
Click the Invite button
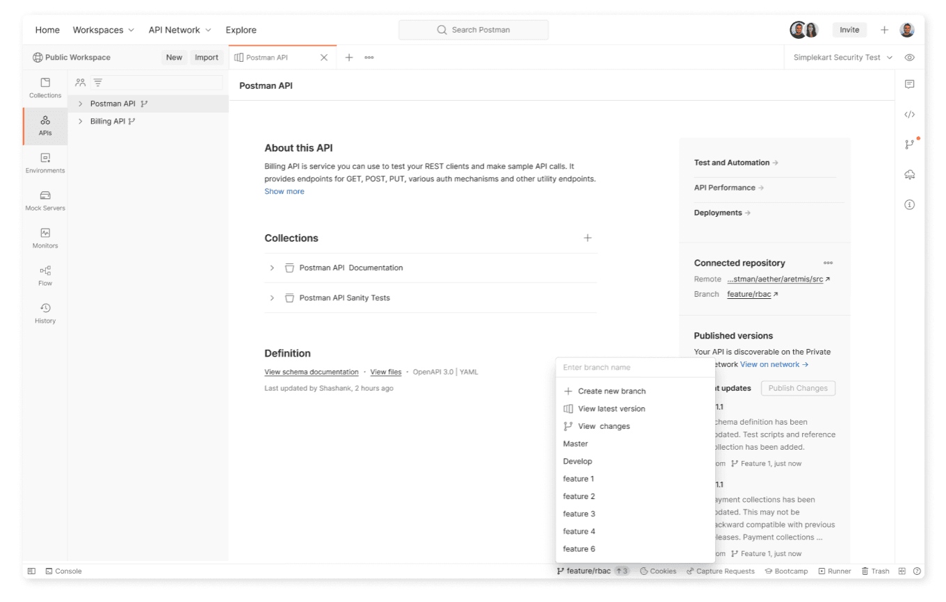point(849,30)
